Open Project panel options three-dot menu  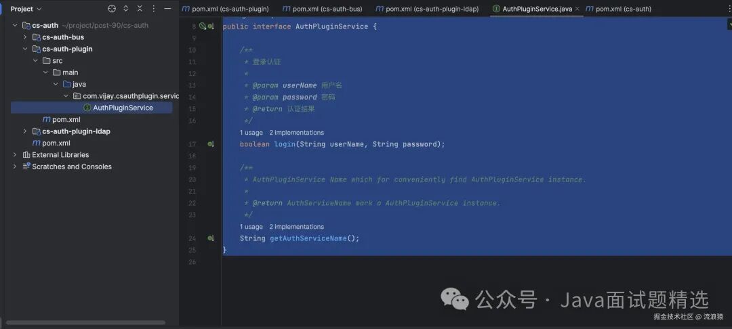154,9
